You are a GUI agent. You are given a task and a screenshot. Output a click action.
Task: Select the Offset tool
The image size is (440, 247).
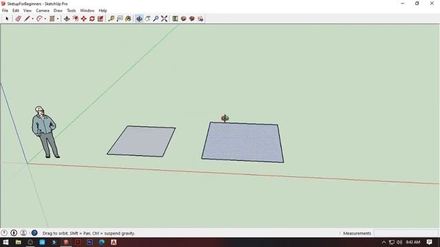tap(75, 19)
